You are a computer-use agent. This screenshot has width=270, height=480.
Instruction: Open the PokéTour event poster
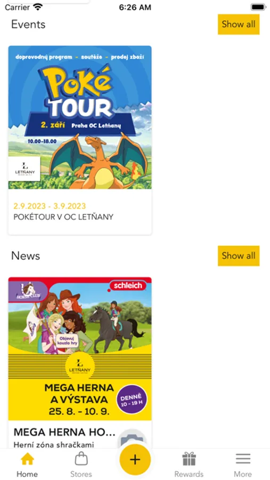(x=80, y=117)
